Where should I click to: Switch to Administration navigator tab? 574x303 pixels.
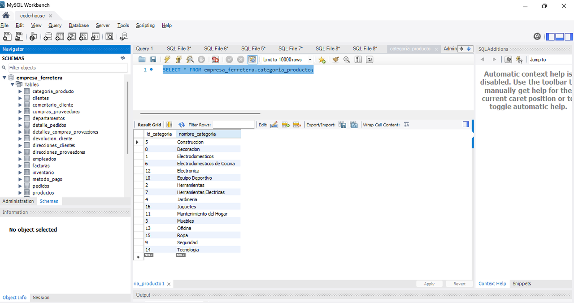18,201
